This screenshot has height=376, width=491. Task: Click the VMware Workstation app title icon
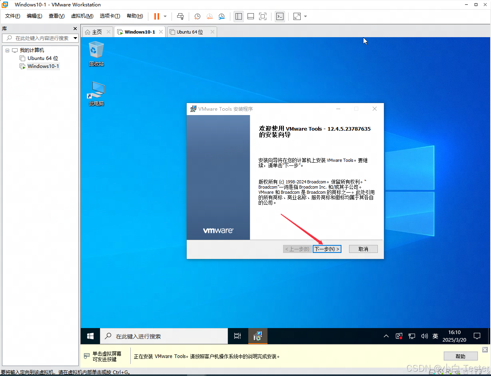(x=5, y=4)
